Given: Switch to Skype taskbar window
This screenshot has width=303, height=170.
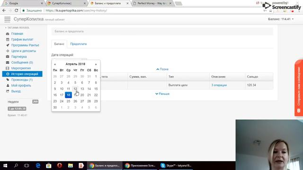Looking at the screenshot, I should tap(176, 166).
